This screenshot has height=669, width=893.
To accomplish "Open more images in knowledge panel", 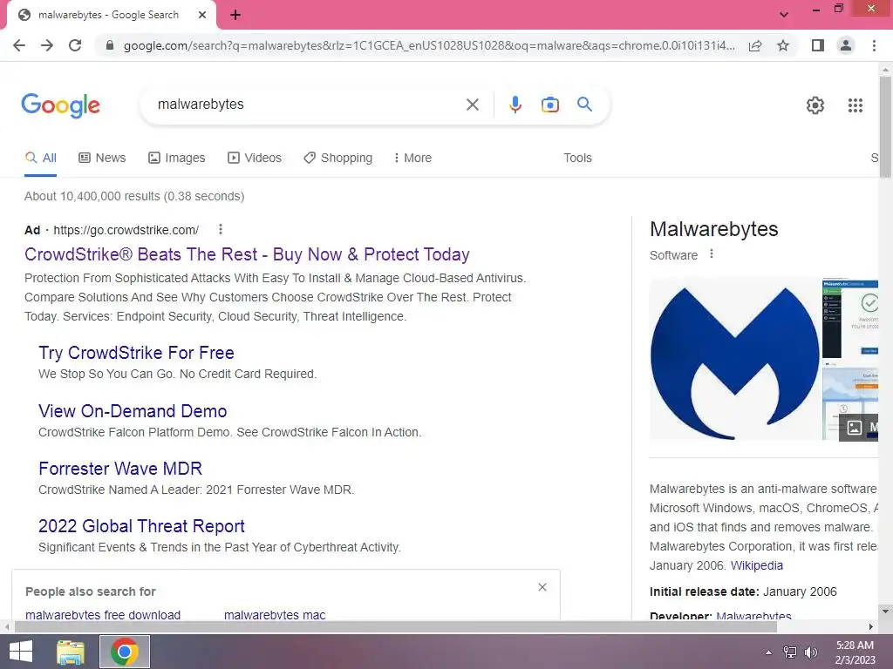I will [859, 427].
